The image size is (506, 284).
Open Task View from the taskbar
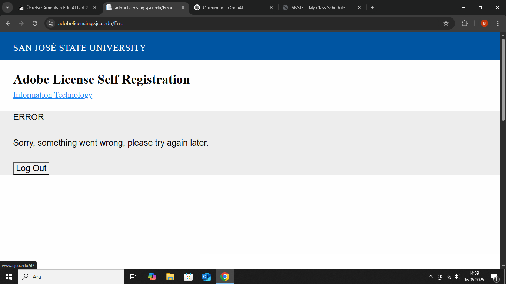click(x=133, y=277)
